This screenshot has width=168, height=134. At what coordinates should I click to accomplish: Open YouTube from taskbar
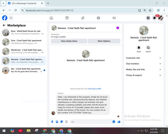(x=20, y=131)
